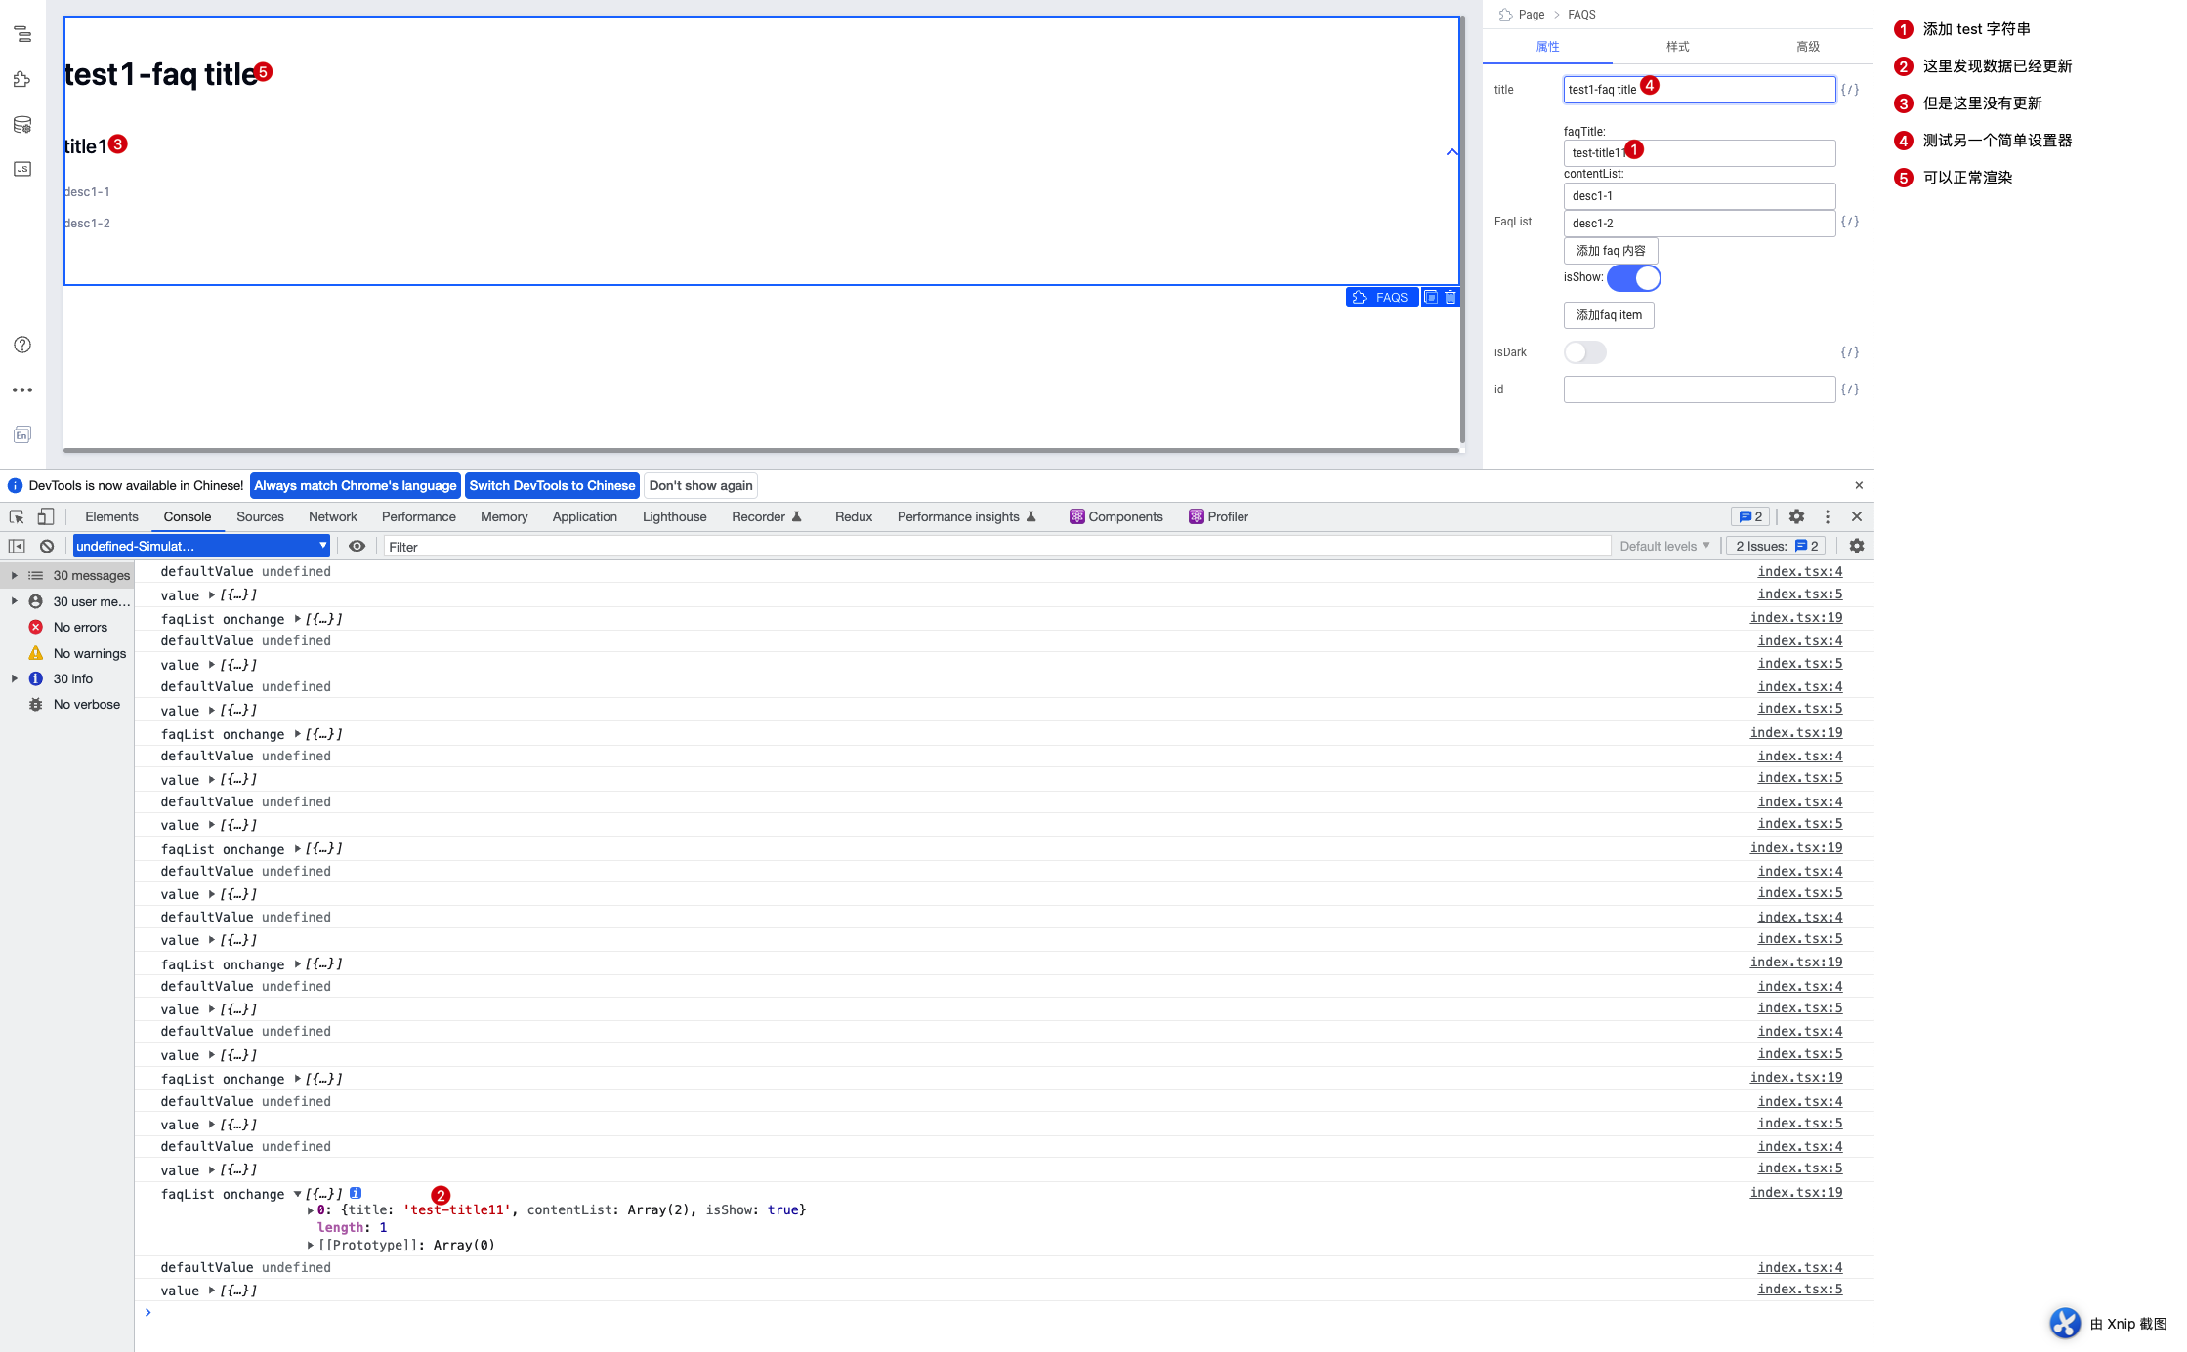Switch to the Network tab
Image resolution: width=2187 pixels, height=1352 pixels.
[332, 517]
